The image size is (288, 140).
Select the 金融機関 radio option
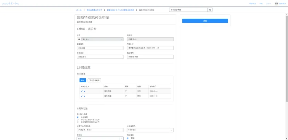click(78, 117)
